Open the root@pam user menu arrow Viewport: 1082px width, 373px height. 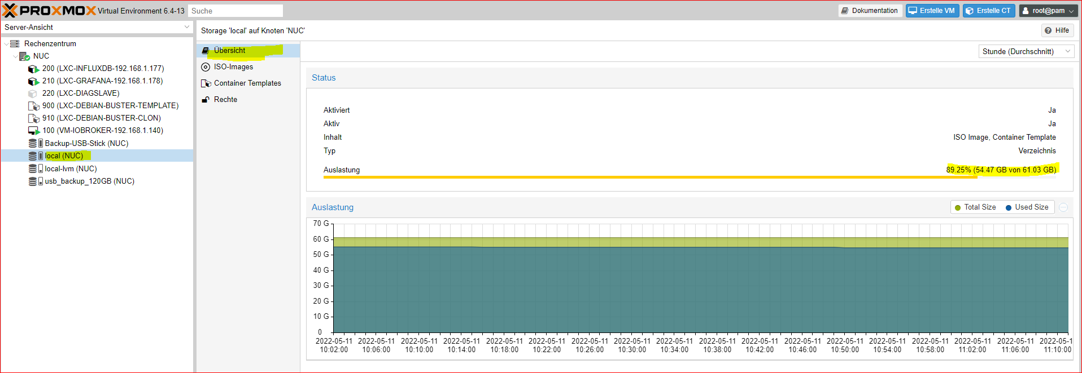click(x=1071, y=11)
